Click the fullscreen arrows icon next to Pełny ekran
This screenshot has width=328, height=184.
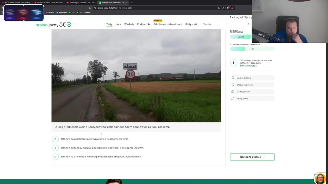pos(233,98)
